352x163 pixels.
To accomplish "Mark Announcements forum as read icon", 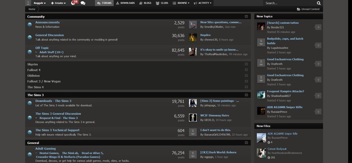I will pos(30,24).
